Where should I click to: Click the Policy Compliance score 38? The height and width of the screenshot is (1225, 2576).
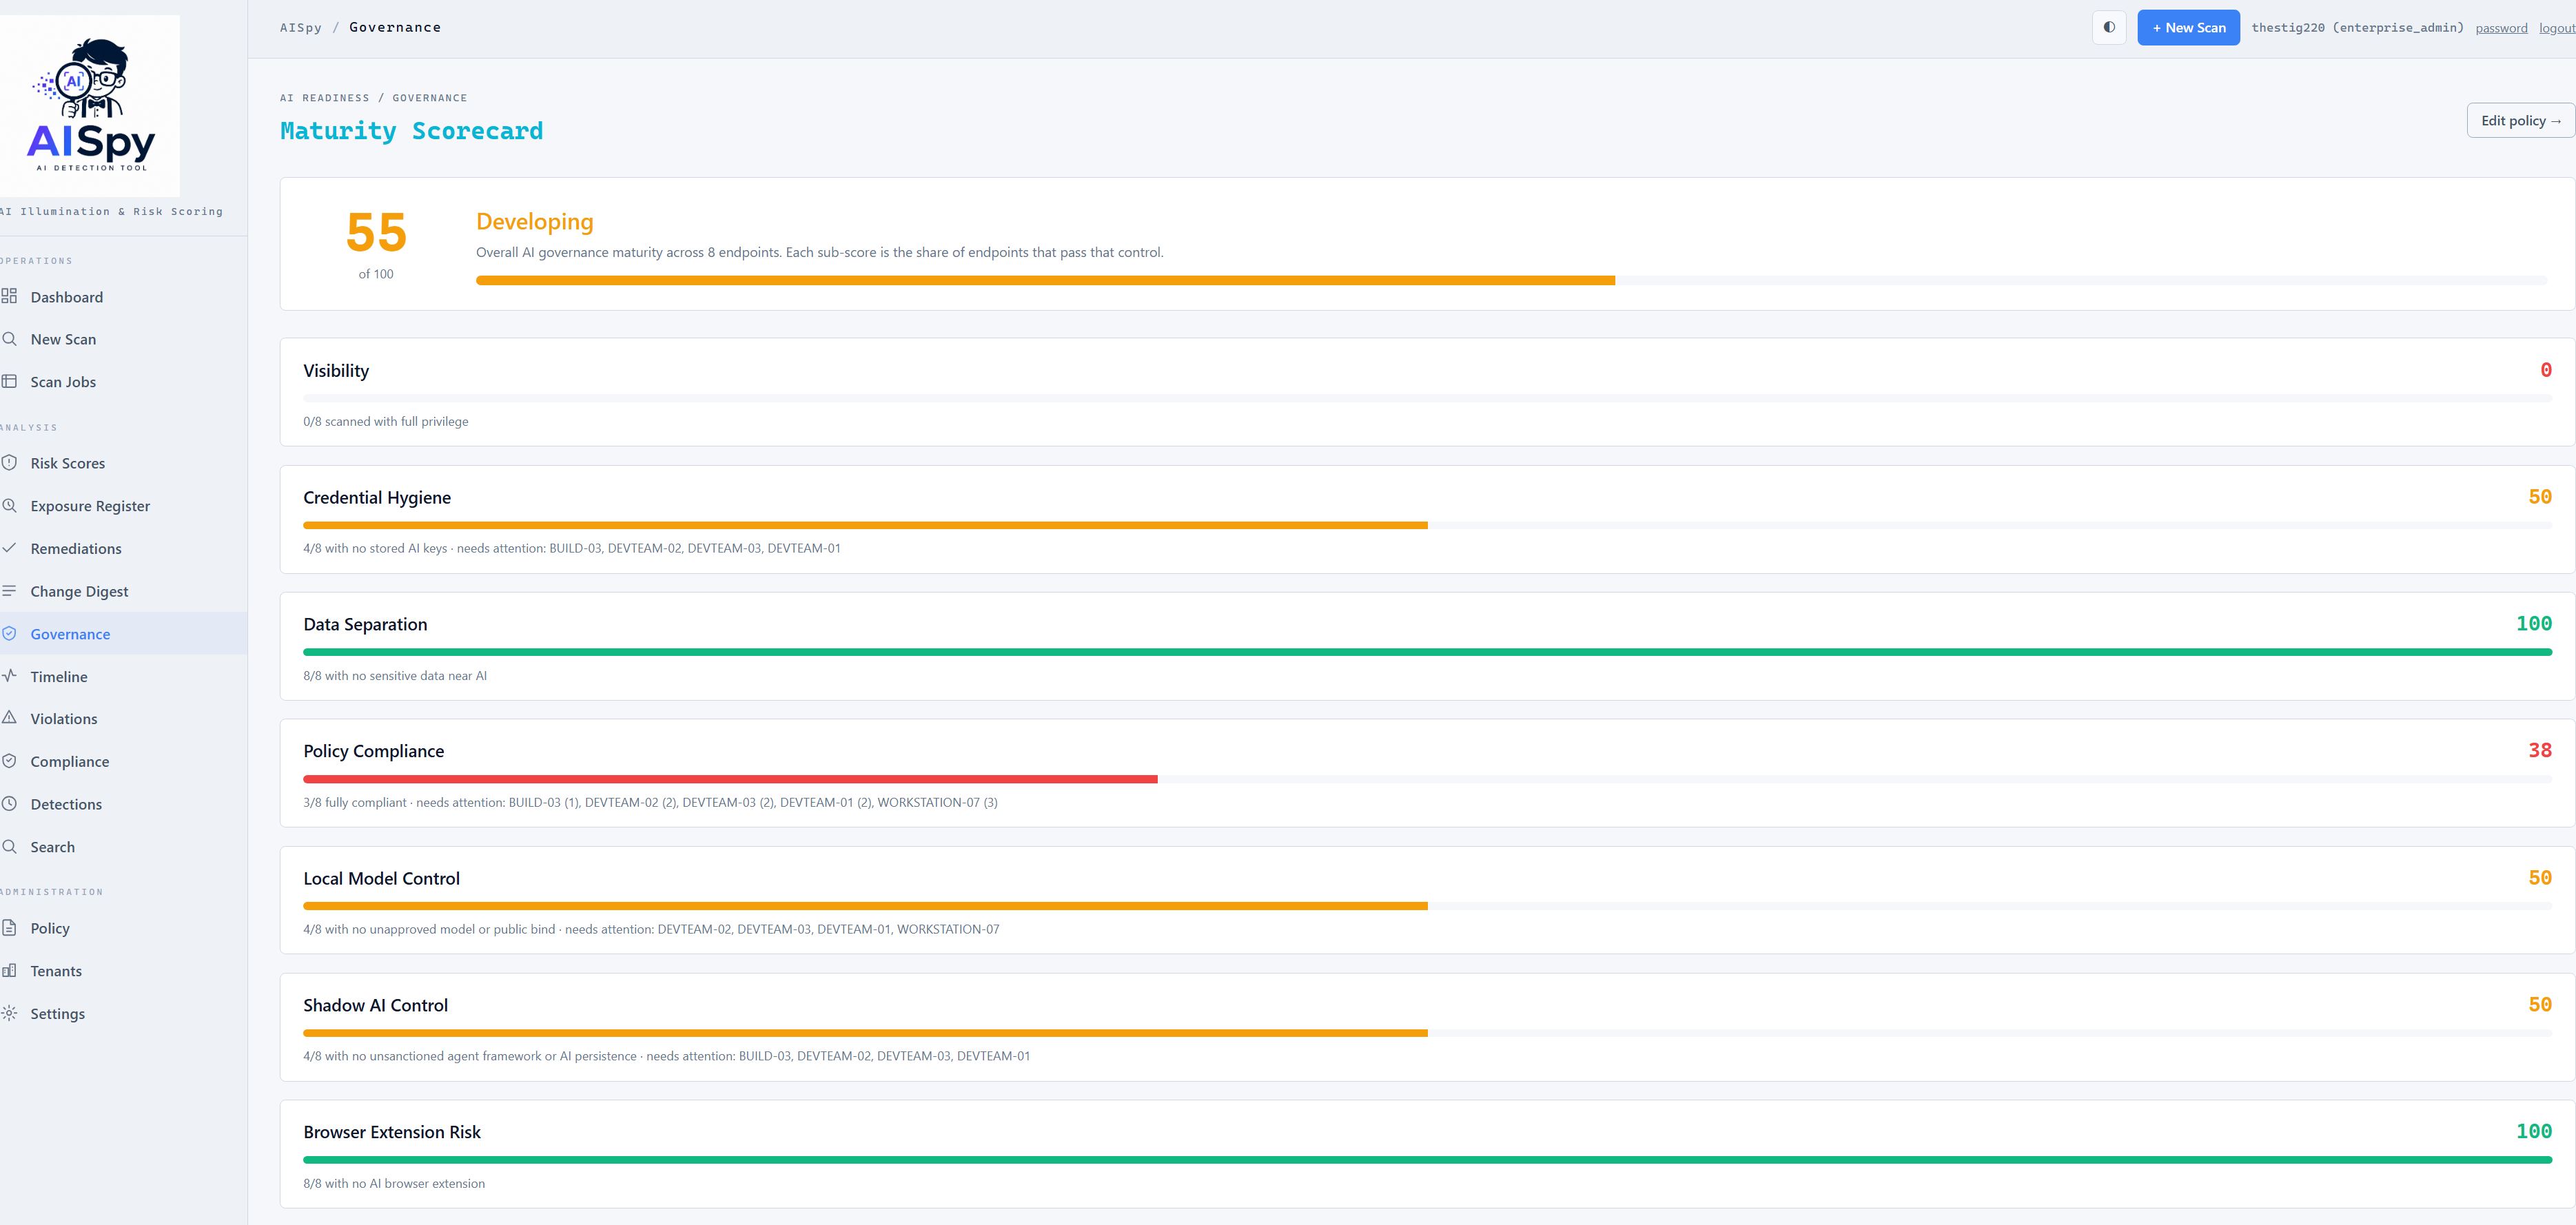click(2540, 751)
